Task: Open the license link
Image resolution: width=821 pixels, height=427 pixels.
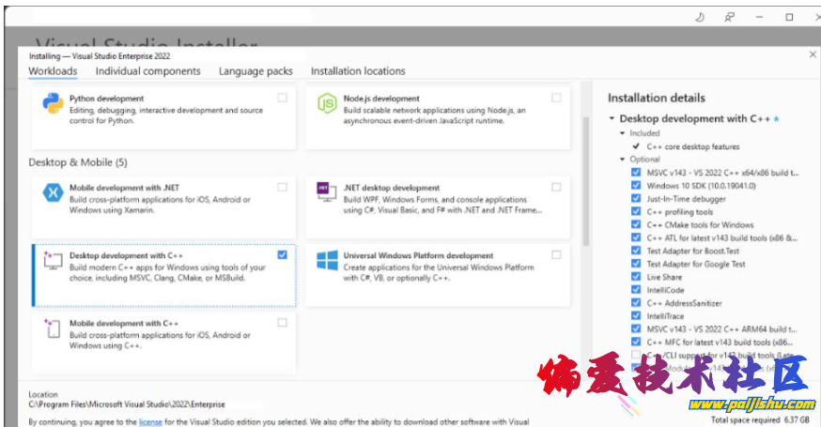Action: pos(150,422)
